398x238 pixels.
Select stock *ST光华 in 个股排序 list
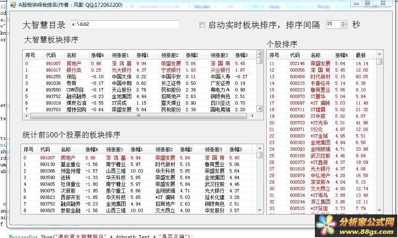[x=321, y=123]
